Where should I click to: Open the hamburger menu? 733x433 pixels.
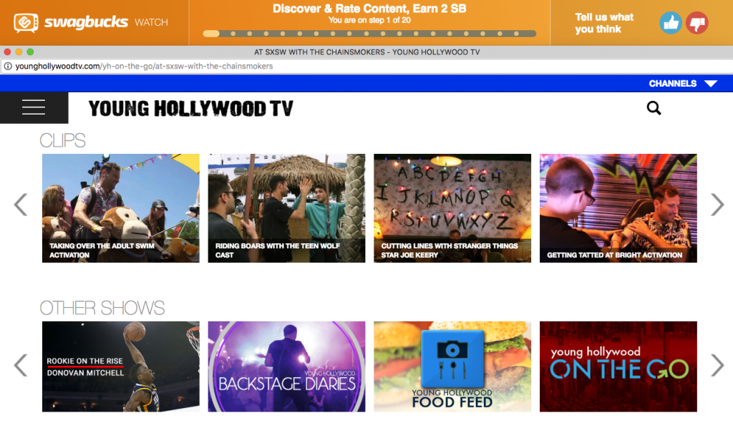coord(34,107)
